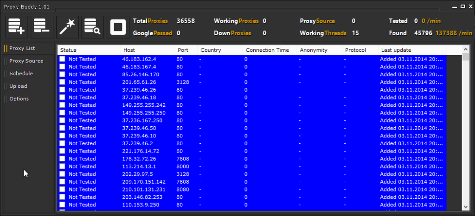Maximize the Proxy Buddy window
The image size is (475, 216).
[x=462, y=6]
